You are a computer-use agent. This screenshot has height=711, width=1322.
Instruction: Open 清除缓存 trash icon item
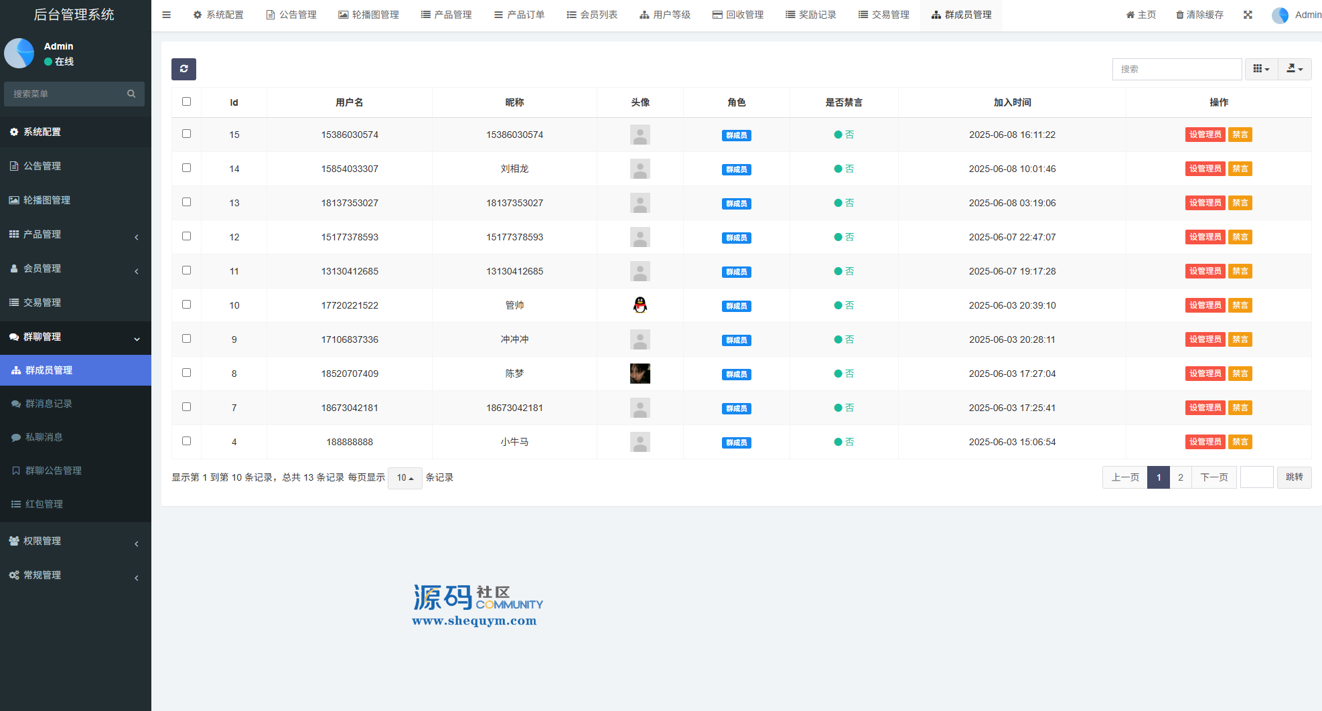tap(1199, 15)
